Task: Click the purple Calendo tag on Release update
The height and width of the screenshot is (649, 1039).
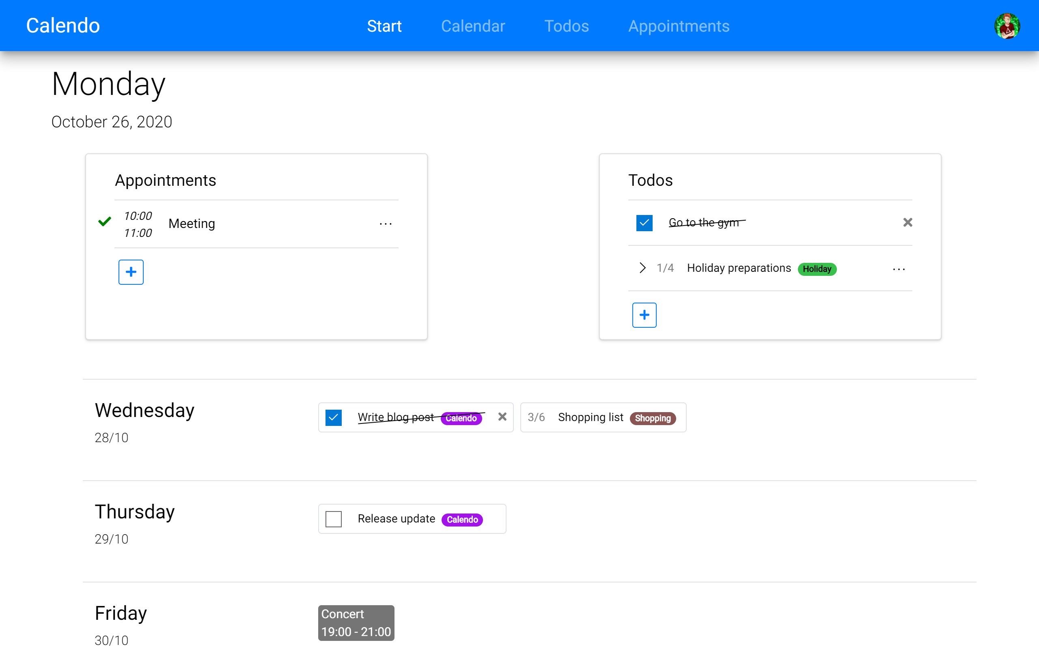Action: [462, 519]
